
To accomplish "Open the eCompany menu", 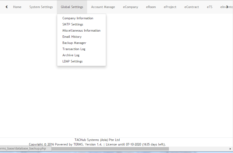I will (131, 7).
